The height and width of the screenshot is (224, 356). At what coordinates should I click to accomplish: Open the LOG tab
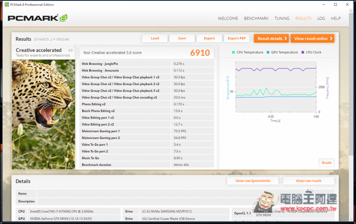tap(321, 18)
